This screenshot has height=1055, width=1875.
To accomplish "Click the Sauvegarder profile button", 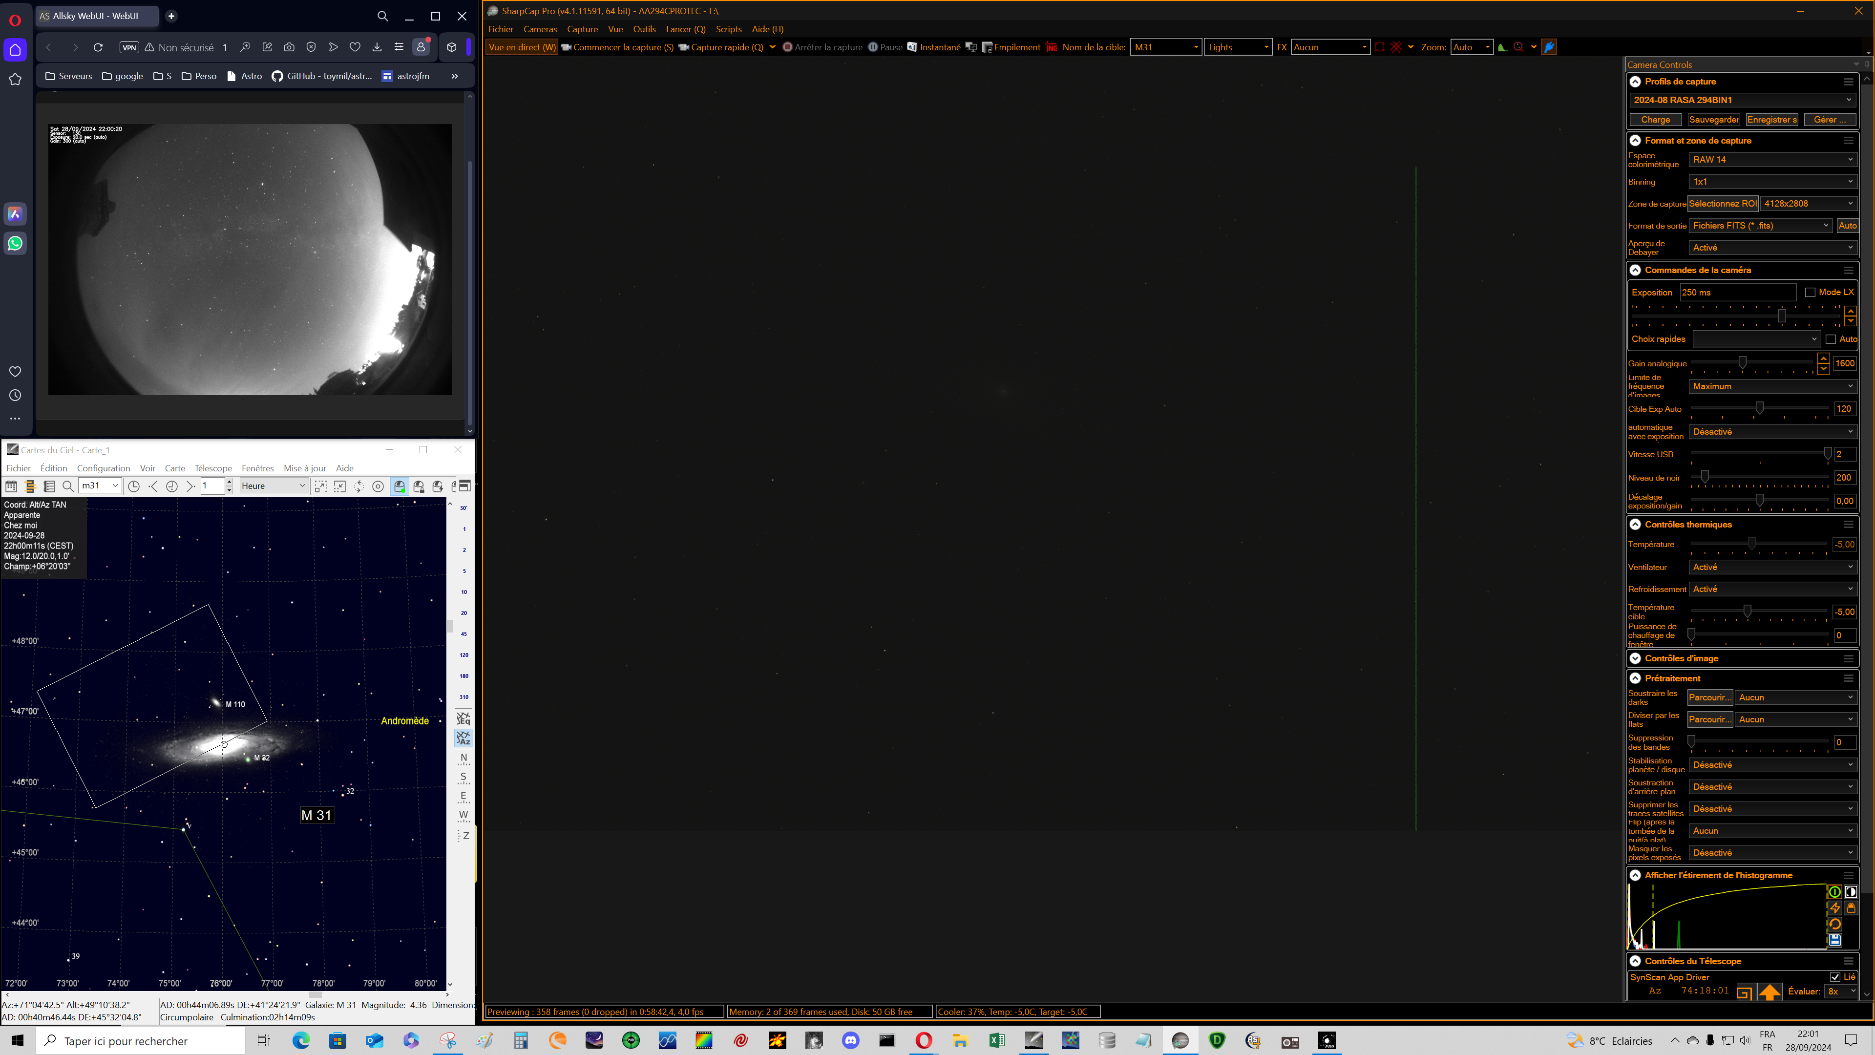I will click(x=1713, y=119).
